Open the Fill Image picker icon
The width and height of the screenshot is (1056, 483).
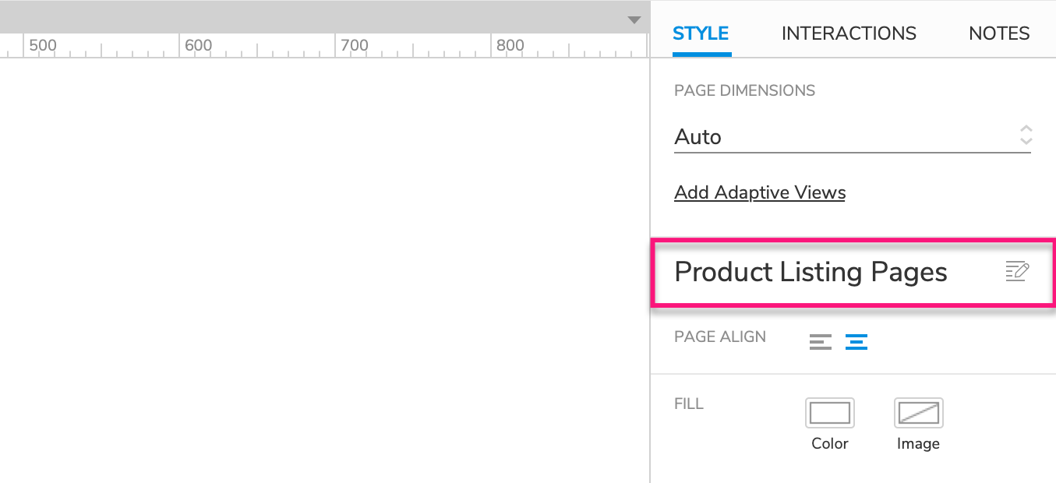point(918,413)
